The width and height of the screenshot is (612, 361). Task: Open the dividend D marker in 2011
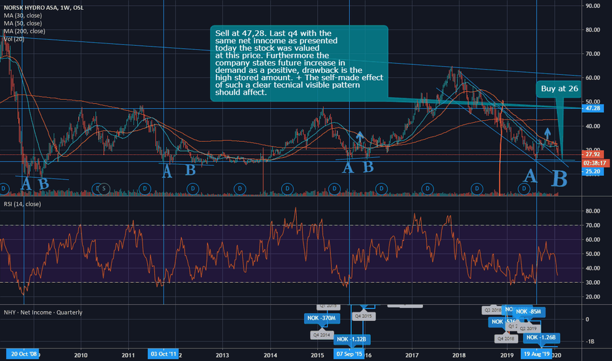pos(145,188)
